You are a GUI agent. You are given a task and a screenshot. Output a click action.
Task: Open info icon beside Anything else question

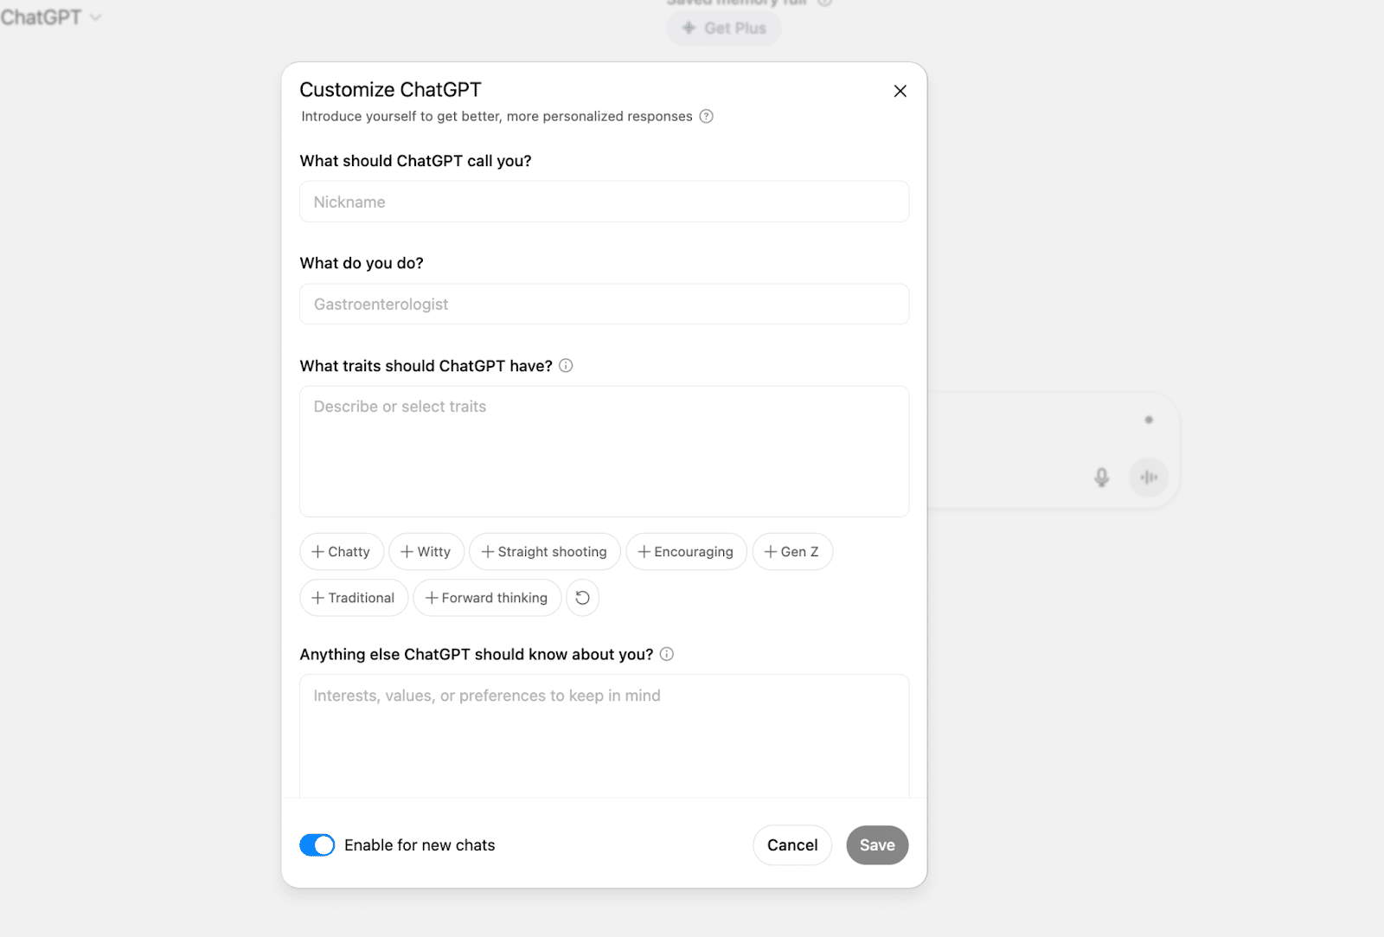coord(667,654)
